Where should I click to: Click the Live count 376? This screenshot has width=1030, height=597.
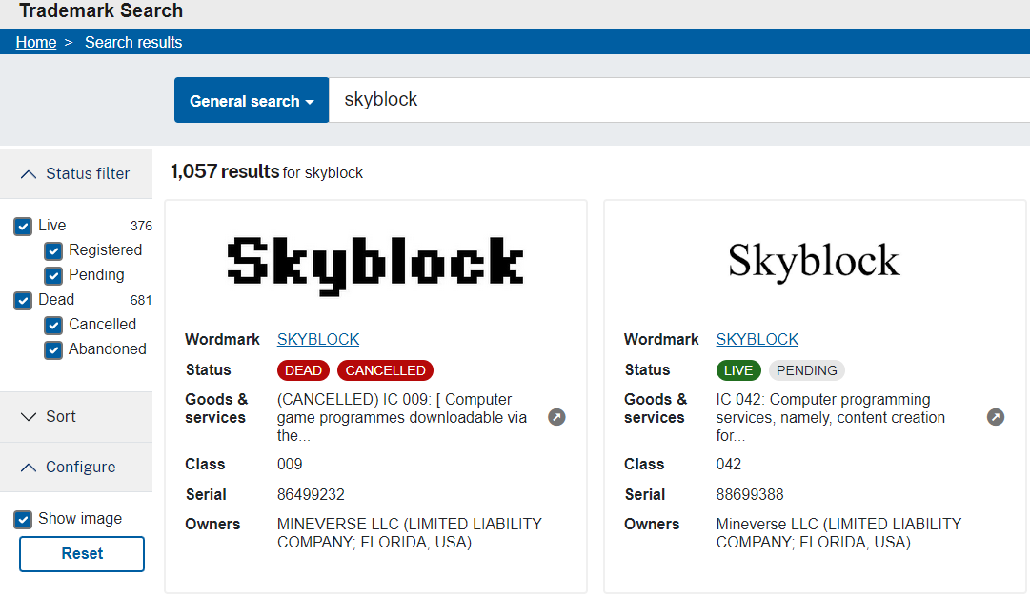[x=141, y=226]
